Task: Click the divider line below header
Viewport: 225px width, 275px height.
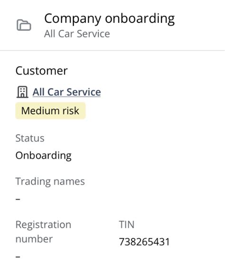Action: tap(112, 50)
